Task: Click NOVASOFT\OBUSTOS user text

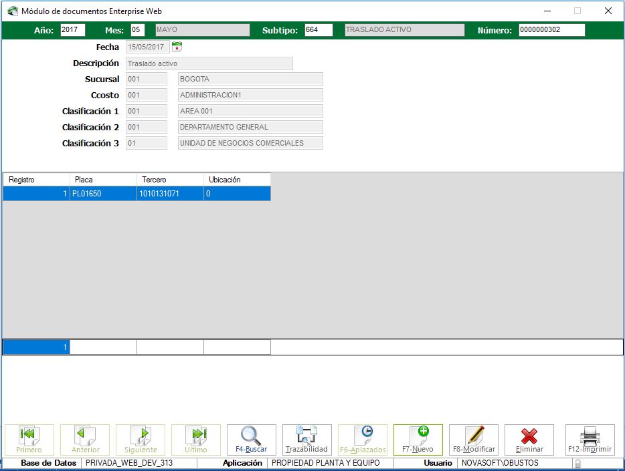Action: pyautogui.click(x=500, y=463)
